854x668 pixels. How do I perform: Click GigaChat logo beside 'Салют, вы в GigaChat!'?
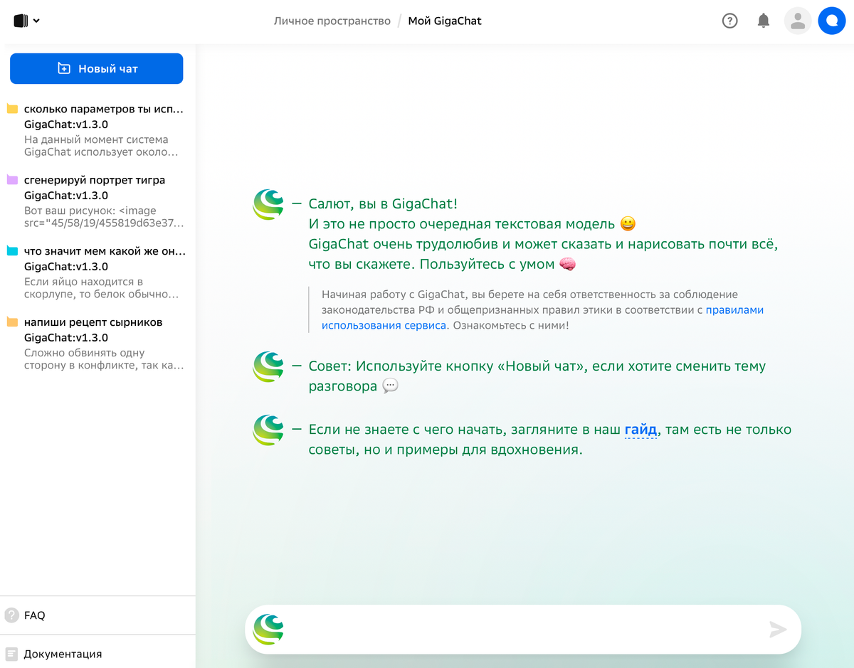coord(268,204)
